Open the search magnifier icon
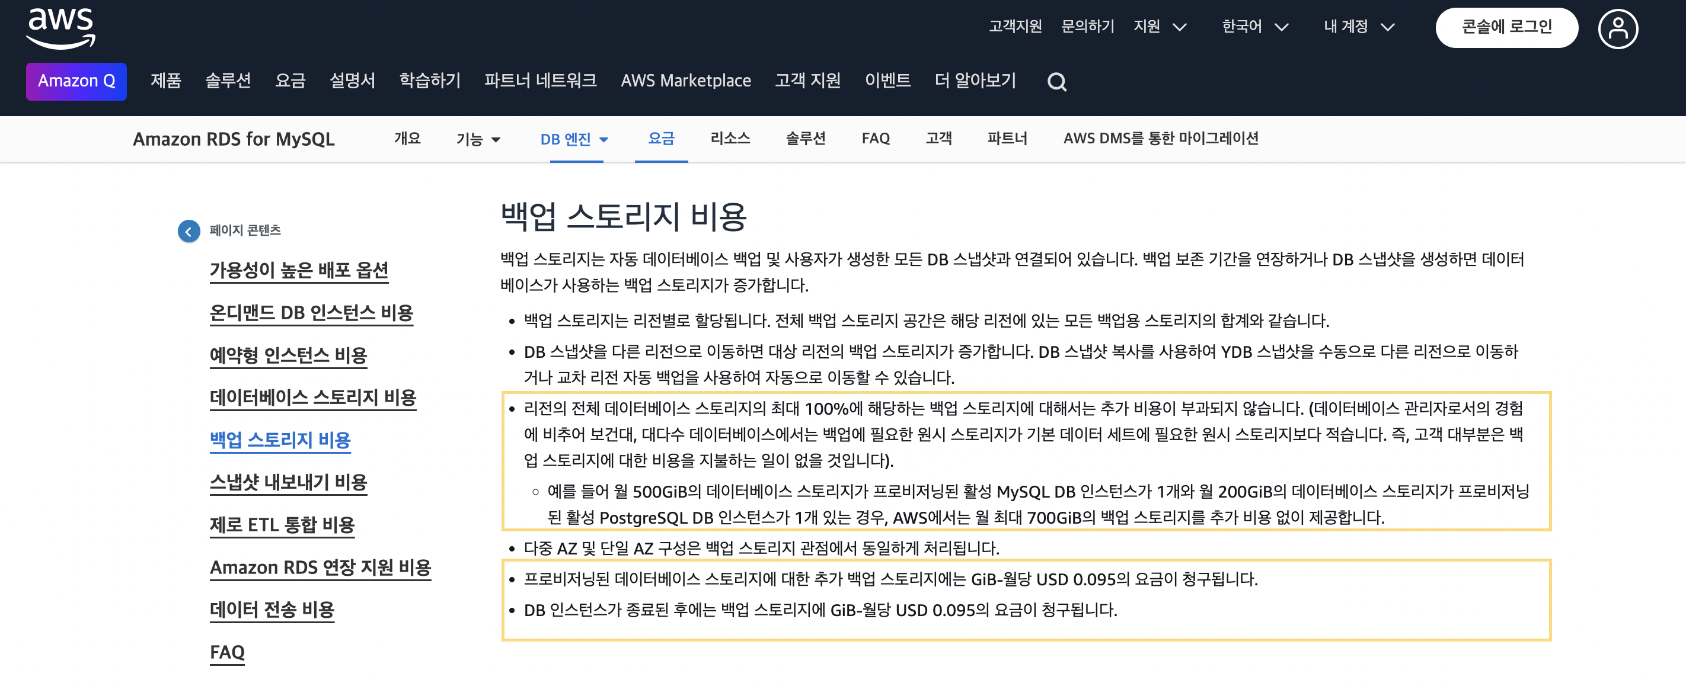Screen dimensions: 1686x699 point(1056,82)
